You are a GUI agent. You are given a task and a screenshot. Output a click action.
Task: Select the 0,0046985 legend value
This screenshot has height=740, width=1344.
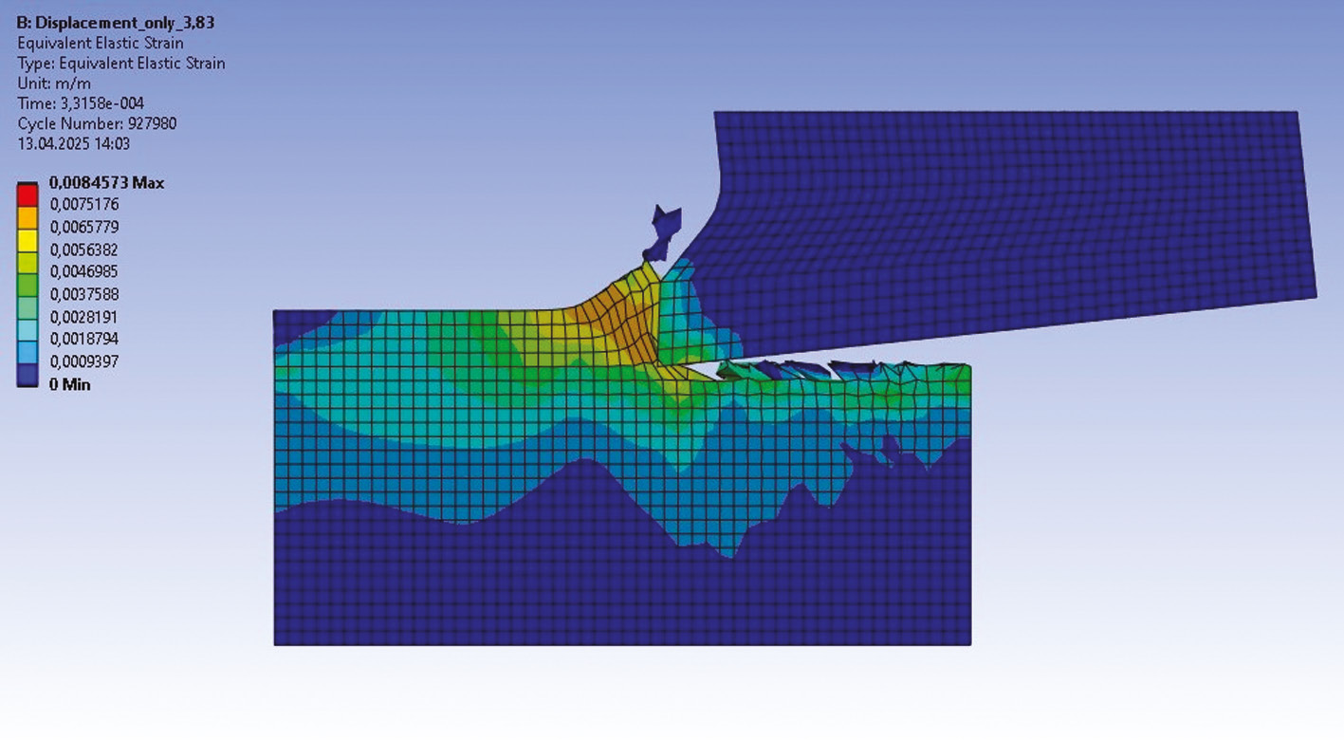tap(83, 272)
